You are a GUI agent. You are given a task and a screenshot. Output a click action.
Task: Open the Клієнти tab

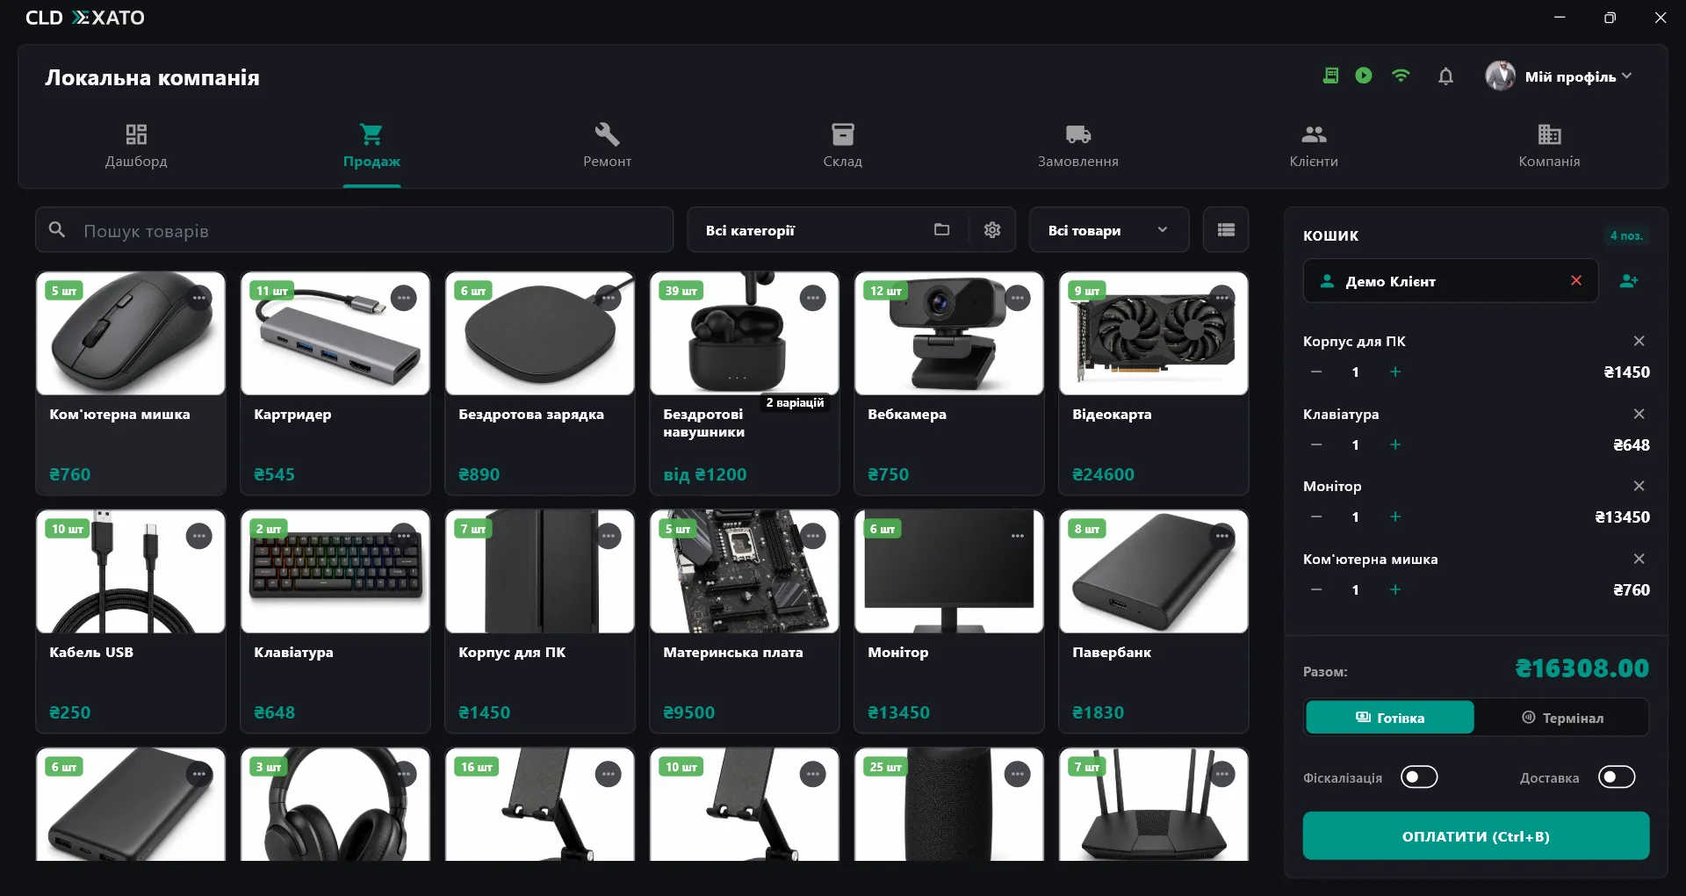(1314, 146)
